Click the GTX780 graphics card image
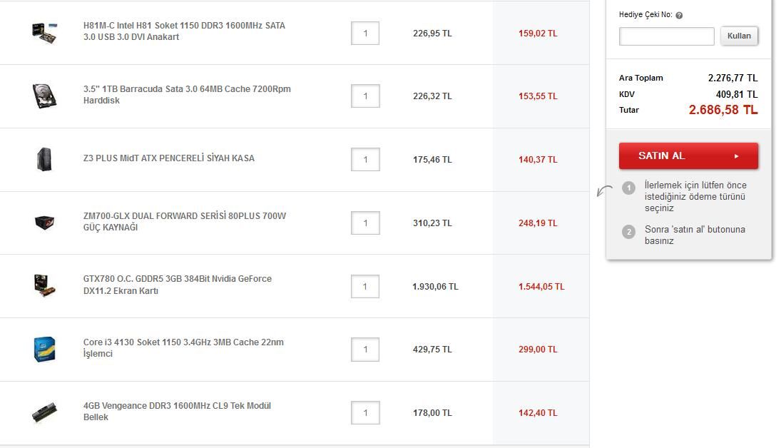Image resolution: width=781 pixels, height=448 pixels. [x=44, y=286]
